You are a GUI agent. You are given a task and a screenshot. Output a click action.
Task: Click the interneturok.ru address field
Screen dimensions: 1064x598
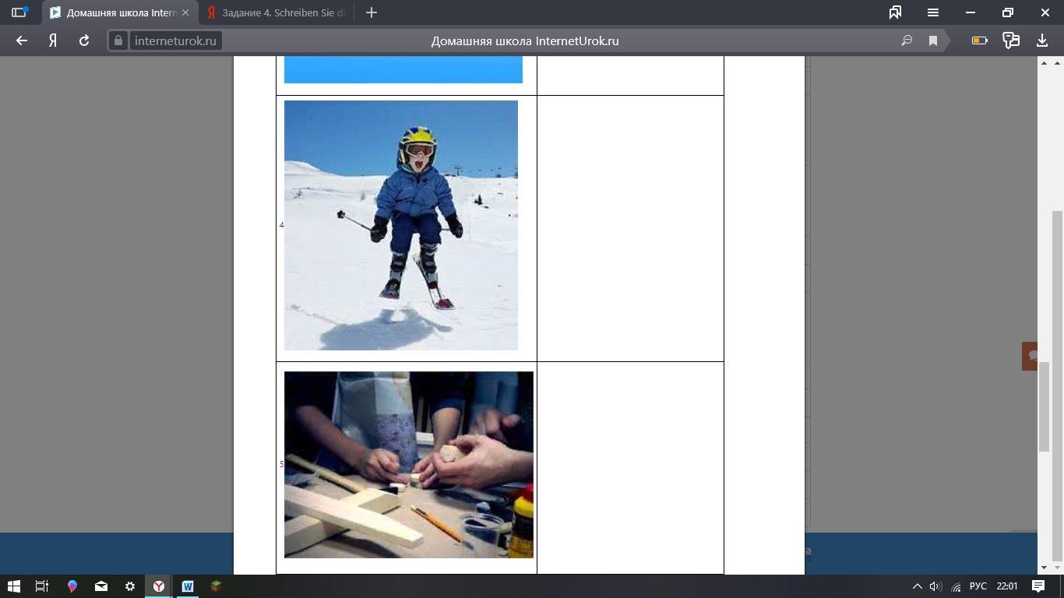[175, 41]
